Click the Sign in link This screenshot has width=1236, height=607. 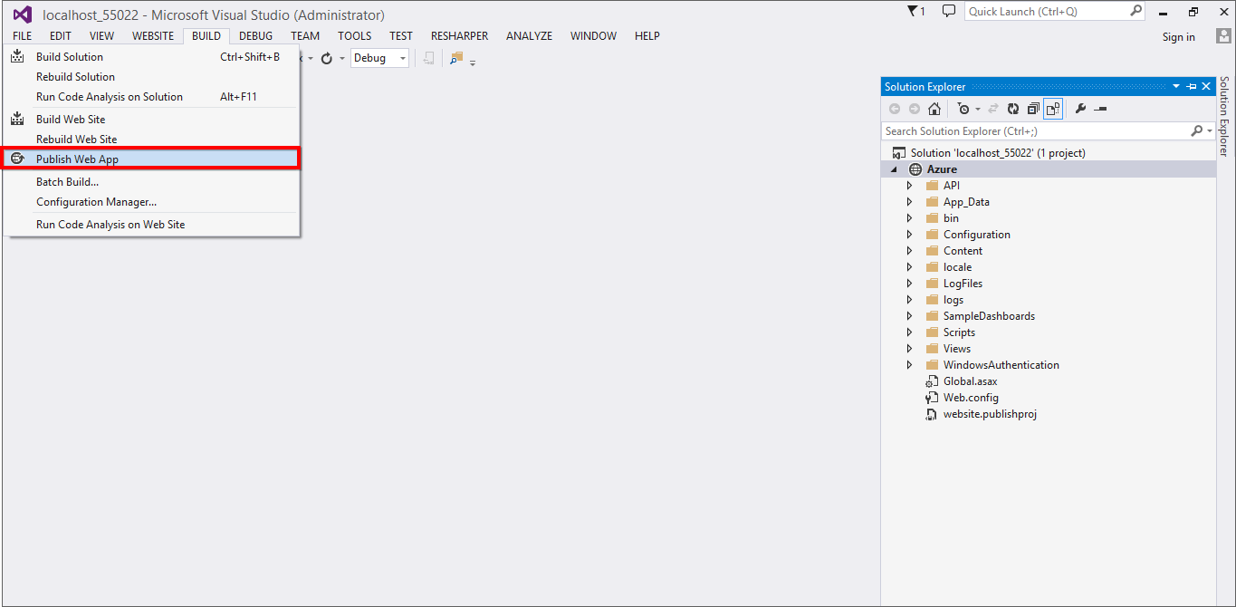pyautogui.click(x=1179, y=37)
